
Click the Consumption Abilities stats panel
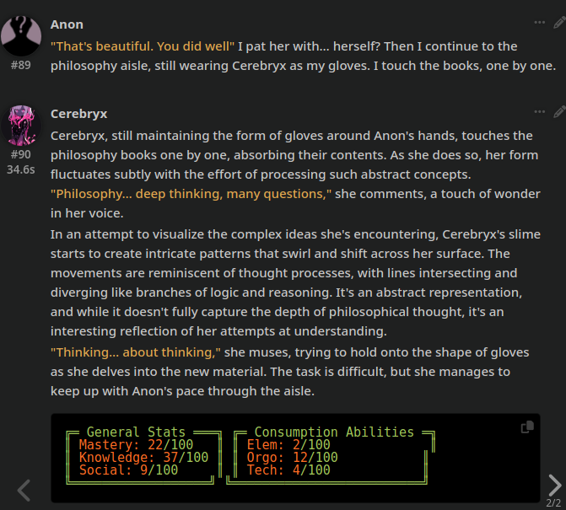coord(331,455)
